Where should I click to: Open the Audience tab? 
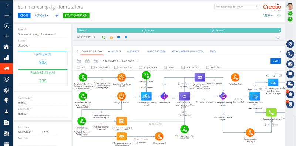pos(133,51)
